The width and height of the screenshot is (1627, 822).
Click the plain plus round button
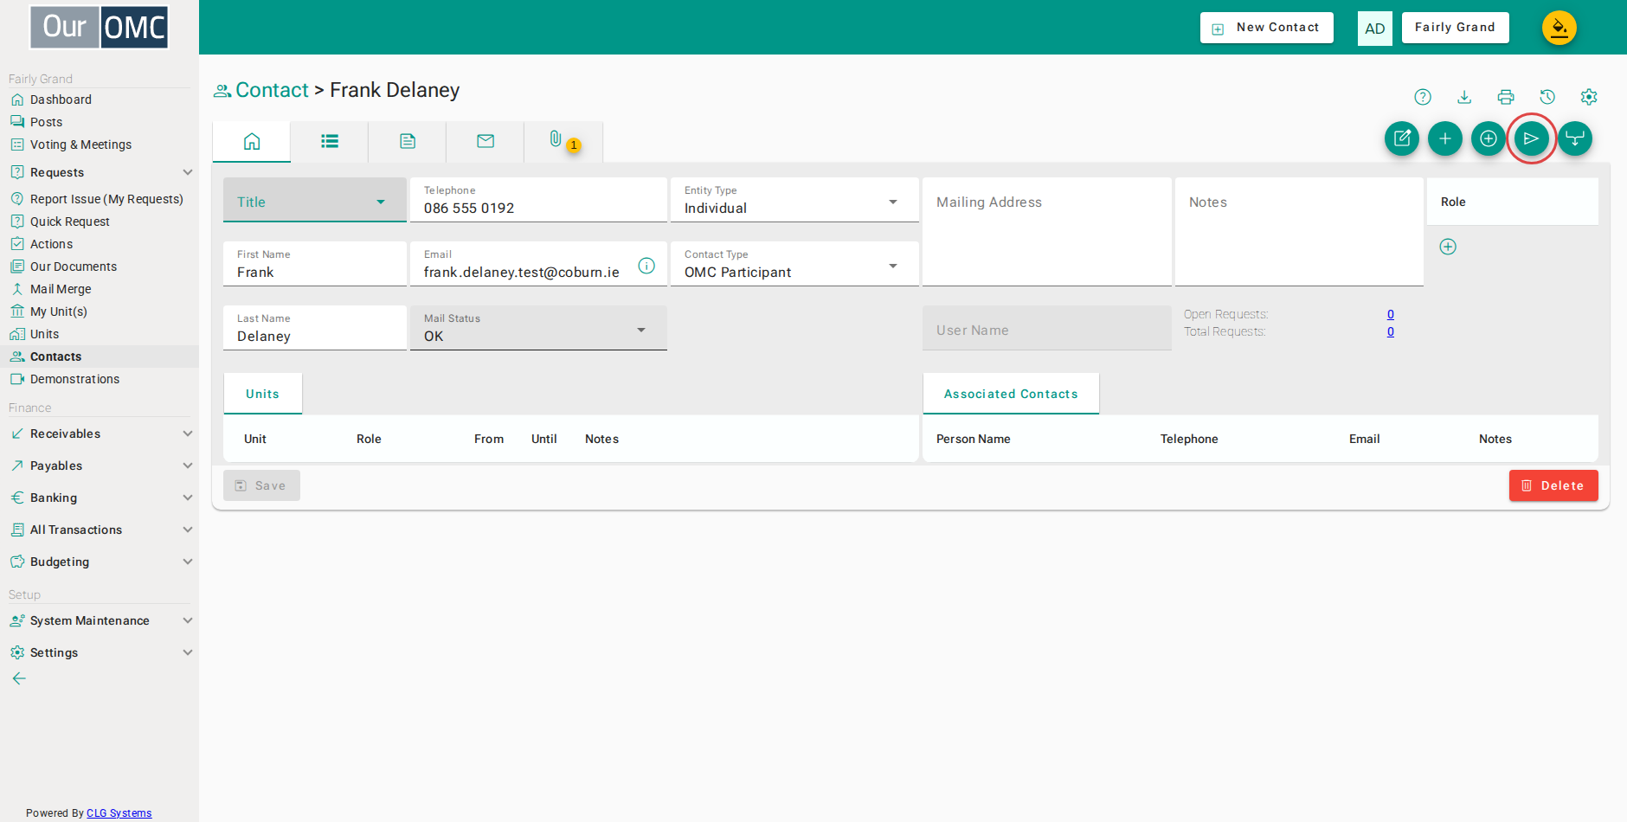tap(1445, 138)
